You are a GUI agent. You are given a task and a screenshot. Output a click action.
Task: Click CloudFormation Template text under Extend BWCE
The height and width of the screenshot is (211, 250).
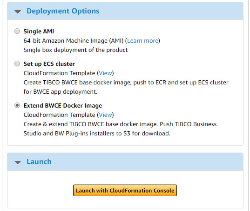pyautogui.click(x=59, y=115)
